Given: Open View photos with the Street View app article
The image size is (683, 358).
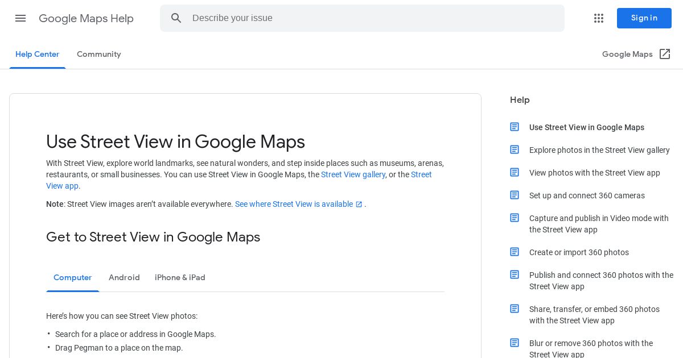Looking at the screenshot, I should 595,173.
